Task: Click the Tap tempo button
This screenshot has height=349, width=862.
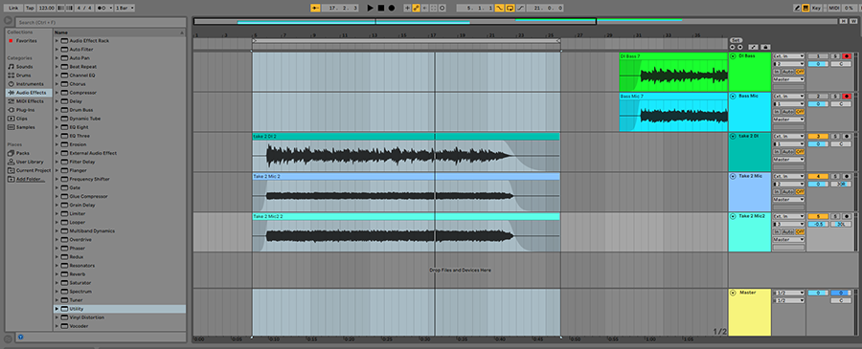Action: point(31,8)
